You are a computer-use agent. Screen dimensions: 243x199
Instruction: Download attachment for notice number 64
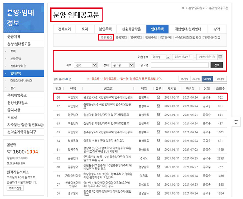[158, 141]
